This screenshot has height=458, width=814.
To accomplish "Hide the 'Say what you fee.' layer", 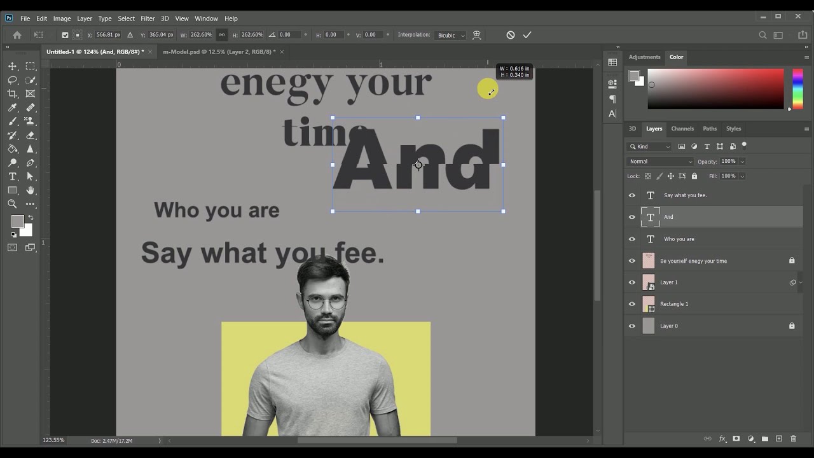I will click(632, 195).
